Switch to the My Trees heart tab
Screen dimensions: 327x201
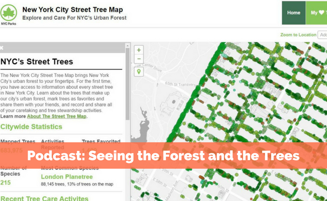point(316,13)
